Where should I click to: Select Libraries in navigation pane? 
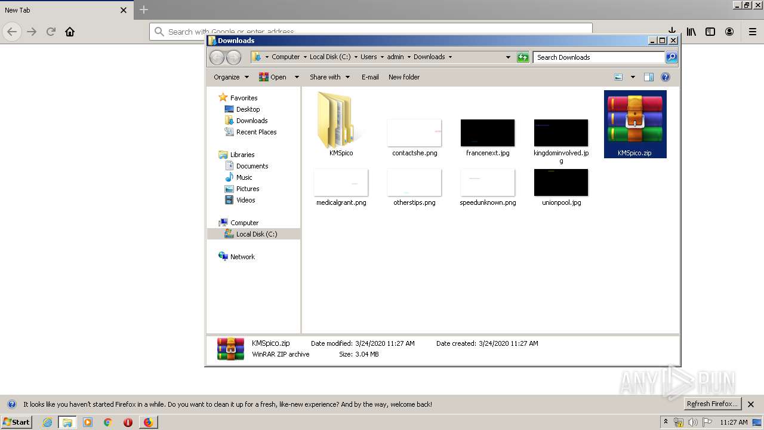pos(237,155)
